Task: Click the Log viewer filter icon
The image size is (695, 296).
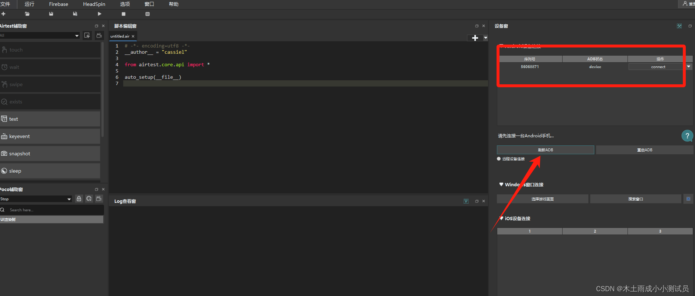Action: click(x=466, y=201)
